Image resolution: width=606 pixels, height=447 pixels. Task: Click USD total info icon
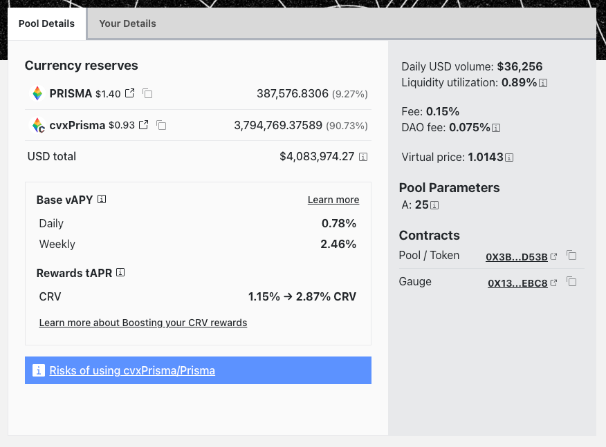363,157
